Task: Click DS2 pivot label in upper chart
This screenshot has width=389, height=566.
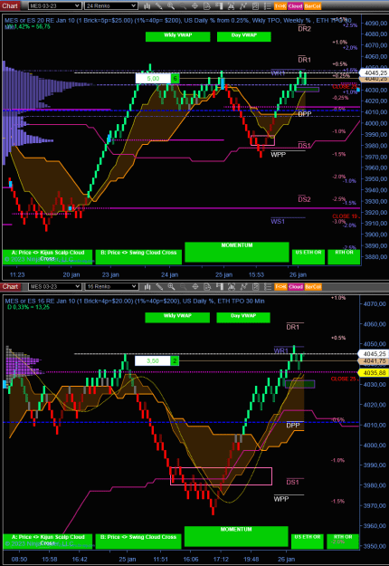Action: [304, 199]
